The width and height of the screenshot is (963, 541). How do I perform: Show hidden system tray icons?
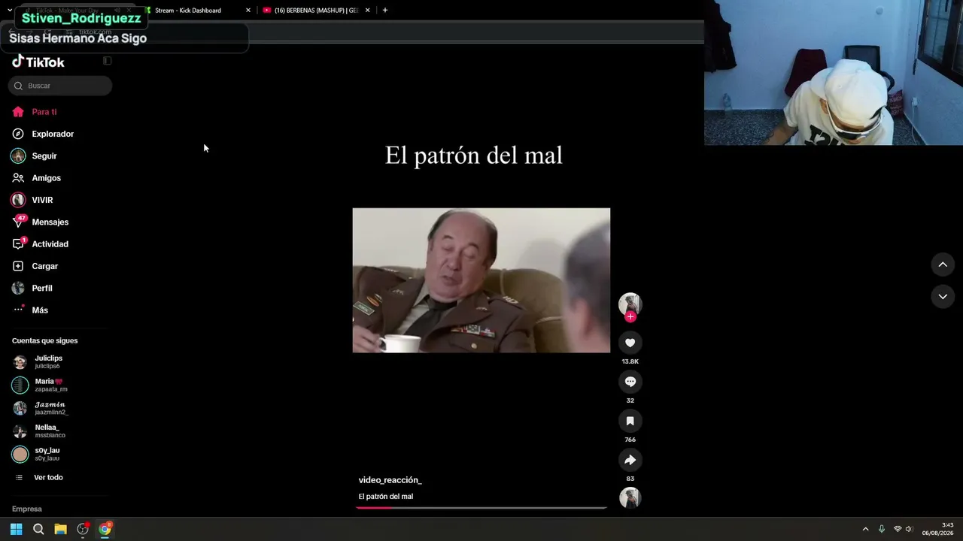[865, 529]
